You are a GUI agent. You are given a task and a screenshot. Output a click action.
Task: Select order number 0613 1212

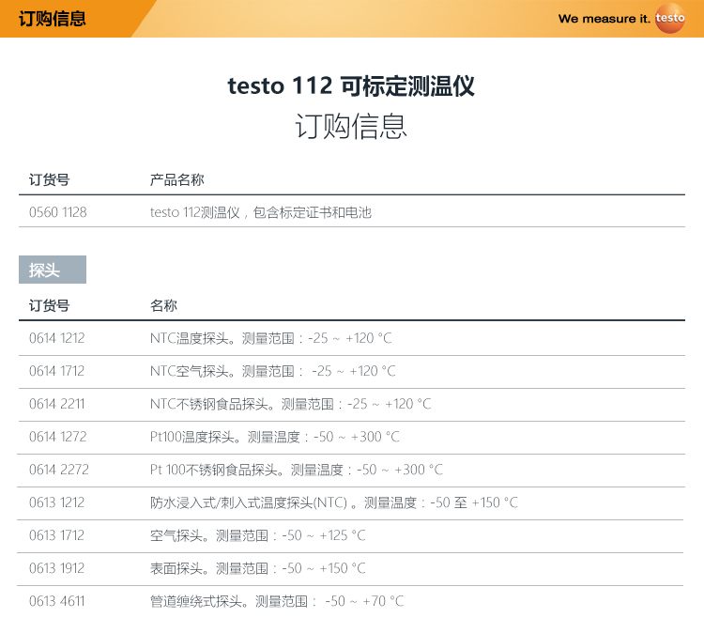tap(57, 502)
